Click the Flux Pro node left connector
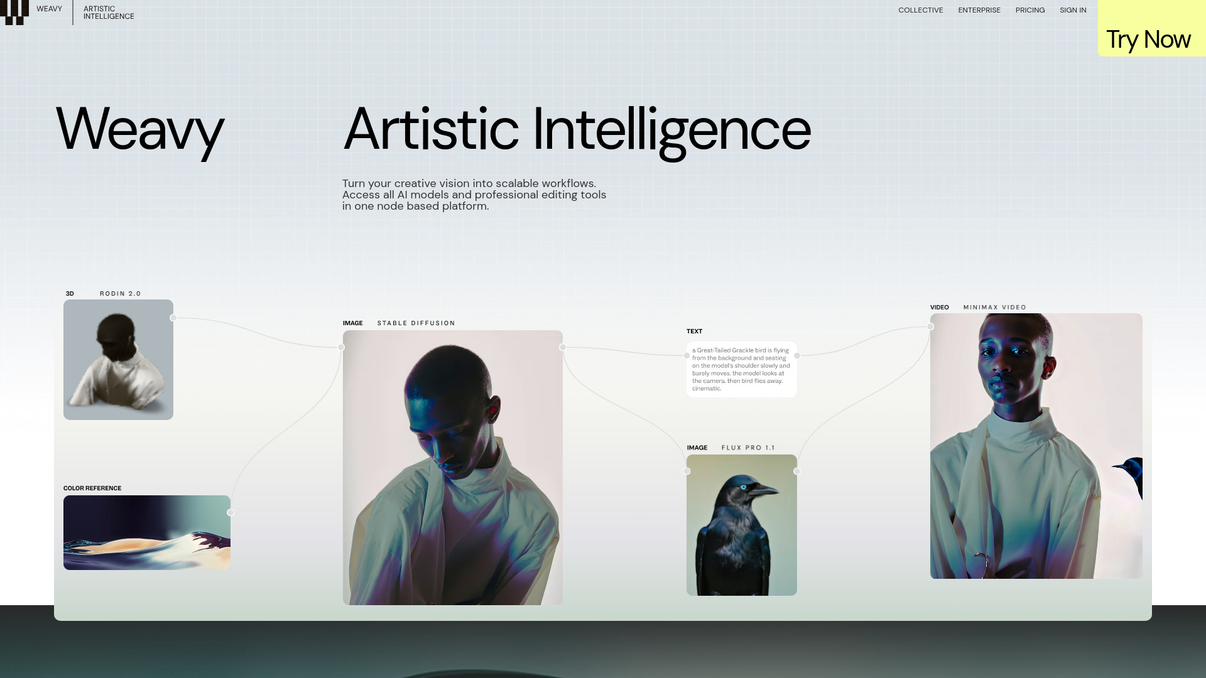The height and width of the screenshot is (678, 1206). click(687, 471)
